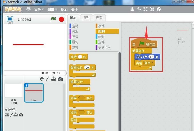This screenshot has width=194, height=131.
Task: Select the scissors delete tool
Action: coord(139,9)
